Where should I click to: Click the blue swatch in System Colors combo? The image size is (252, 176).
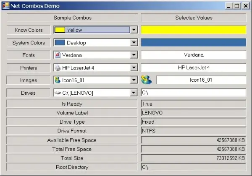pyautogui.click(x=60, y=43)
